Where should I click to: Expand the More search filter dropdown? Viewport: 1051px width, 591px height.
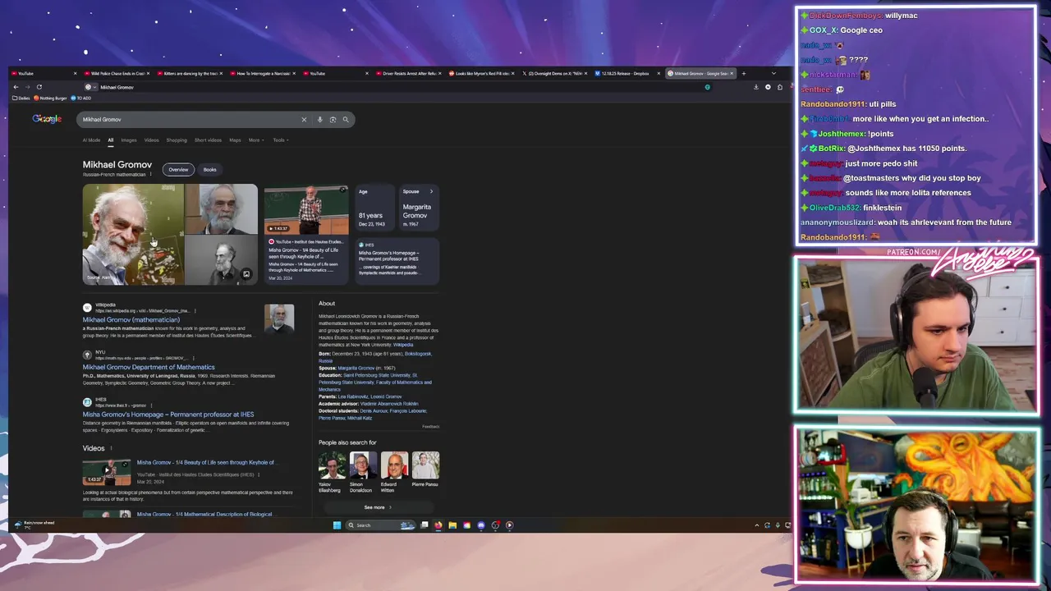click(256, 140)
